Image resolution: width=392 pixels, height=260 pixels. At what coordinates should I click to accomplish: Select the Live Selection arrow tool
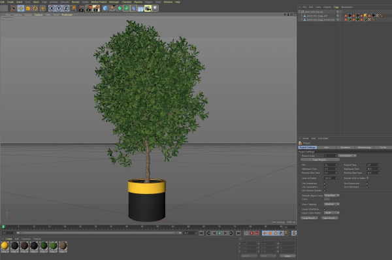[14, 8]
